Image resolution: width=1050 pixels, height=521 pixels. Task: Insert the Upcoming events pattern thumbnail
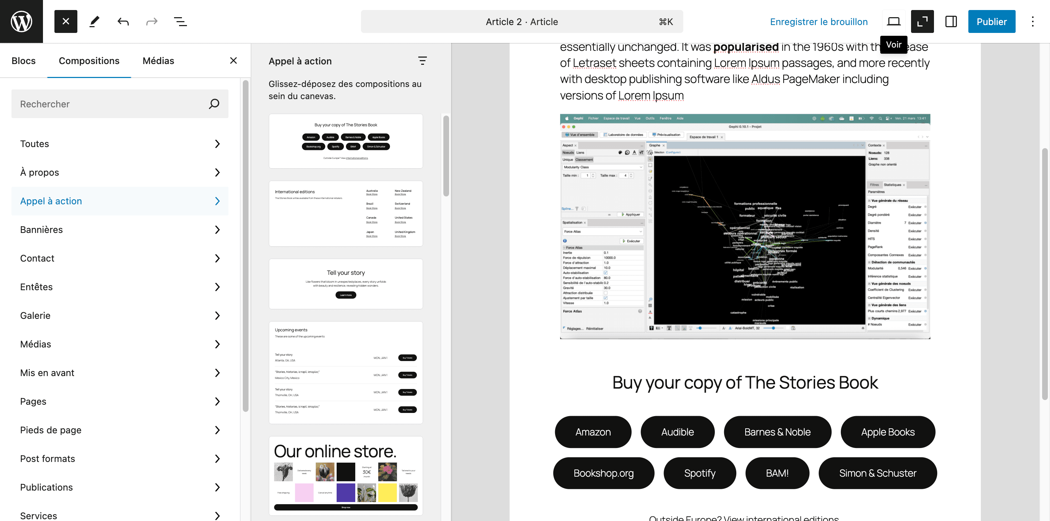click(x=346, y=373)
